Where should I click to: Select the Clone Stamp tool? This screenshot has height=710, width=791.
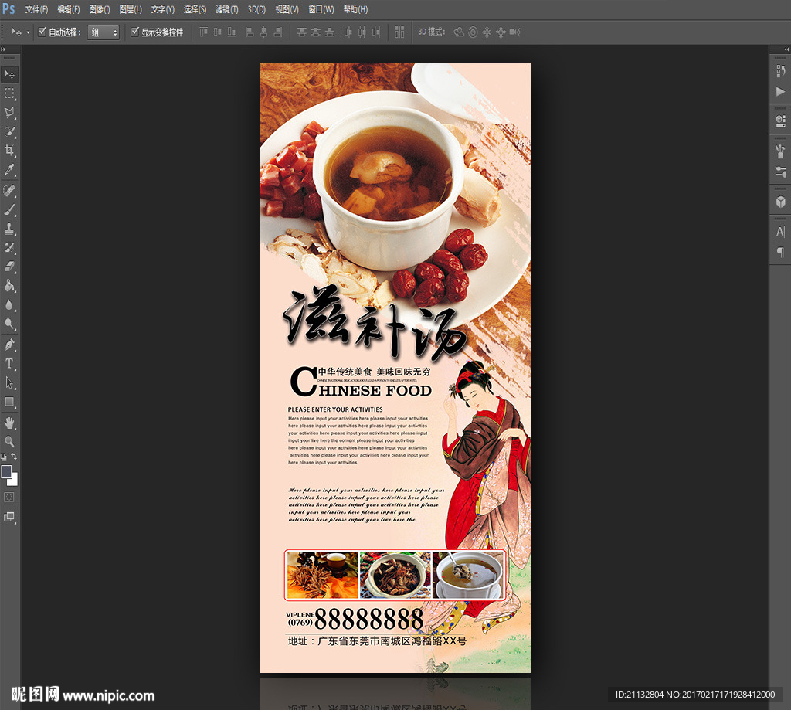coord(9,229)
